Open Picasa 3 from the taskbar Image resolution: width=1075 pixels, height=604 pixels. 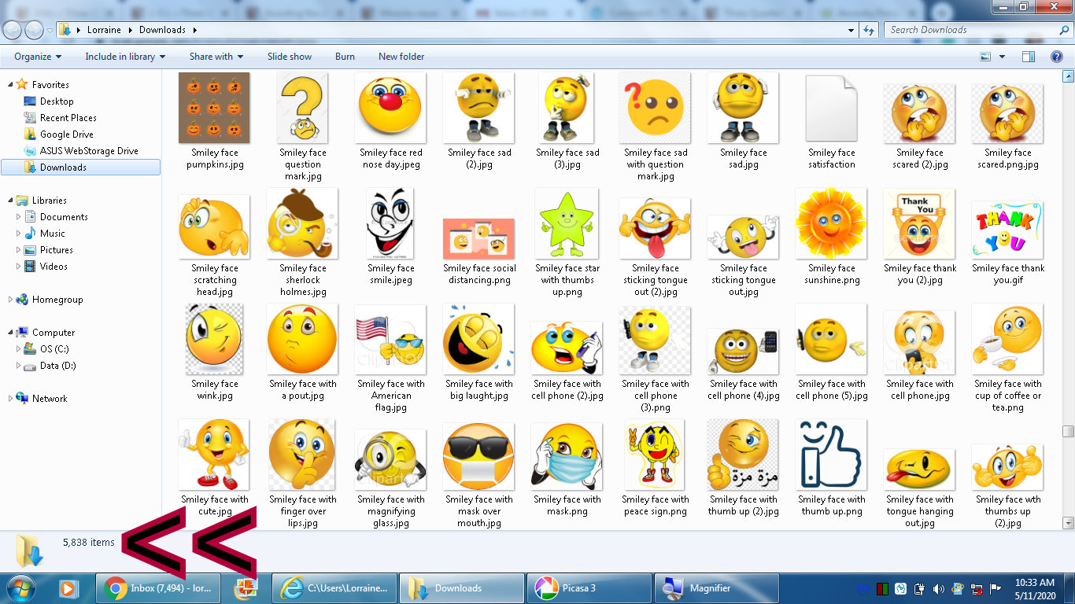589,588
